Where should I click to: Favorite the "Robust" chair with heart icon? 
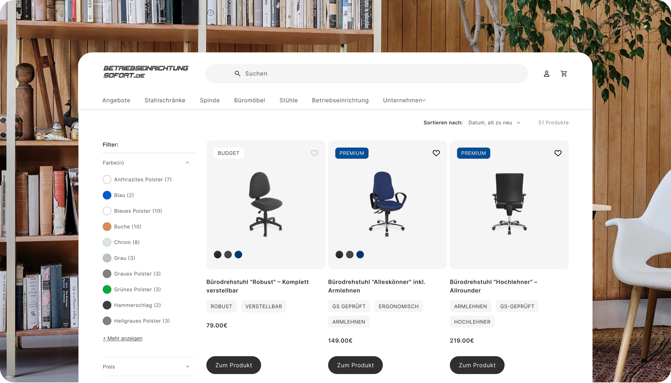point(314,153)
